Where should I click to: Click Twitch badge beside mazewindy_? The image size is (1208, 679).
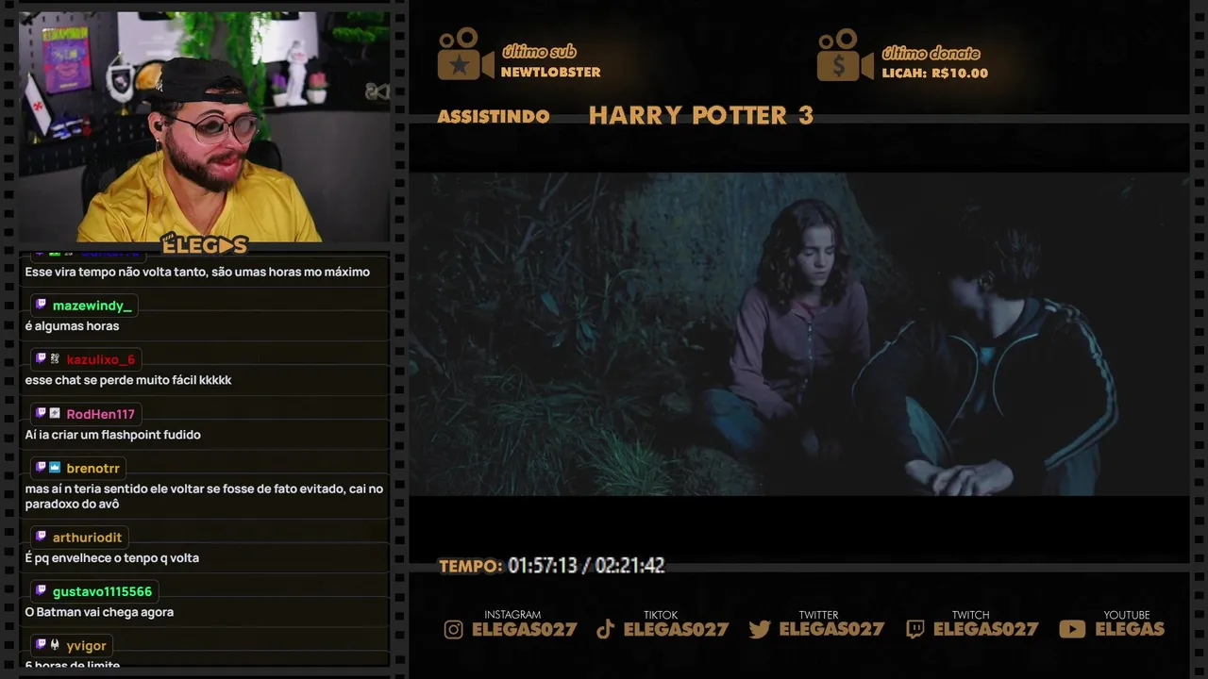(x=41, y=305)
